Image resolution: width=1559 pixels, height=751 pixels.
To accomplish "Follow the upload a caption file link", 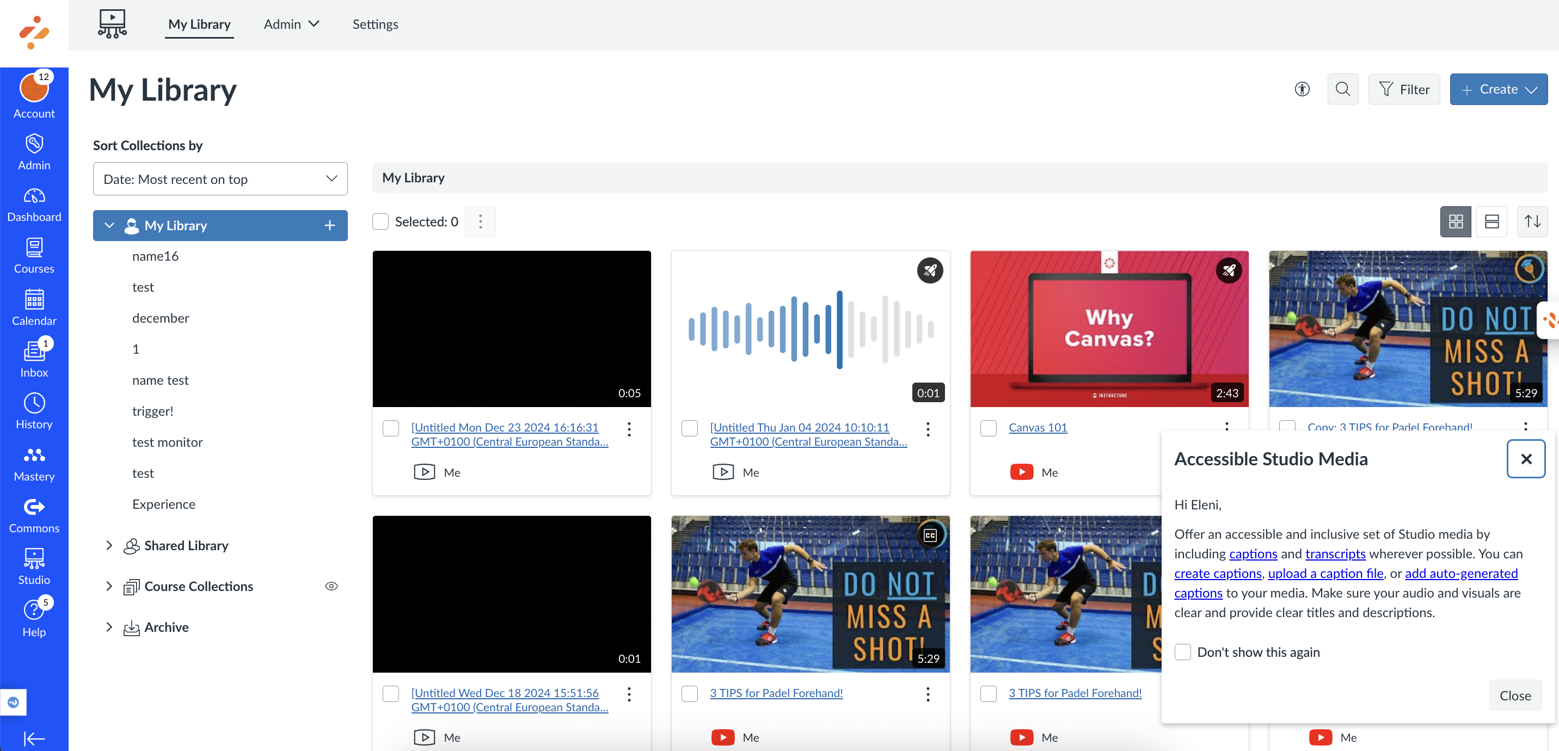I will coord(1325,573).
